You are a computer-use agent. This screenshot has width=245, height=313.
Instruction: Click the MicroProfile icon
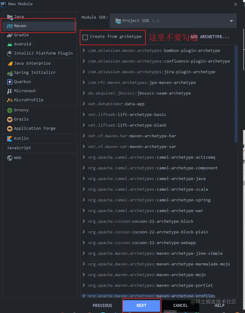pyautogui.click(x=10, y=100)
